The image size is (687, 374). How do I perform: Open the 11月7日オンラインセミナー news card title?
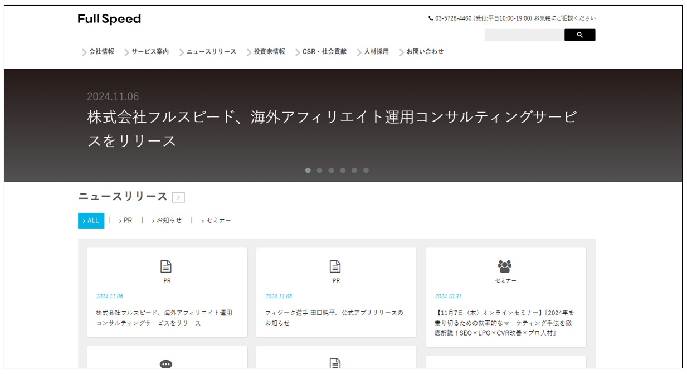point(505,323)
